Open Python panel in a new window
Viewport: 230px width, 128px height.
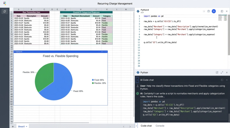(217, 72)
